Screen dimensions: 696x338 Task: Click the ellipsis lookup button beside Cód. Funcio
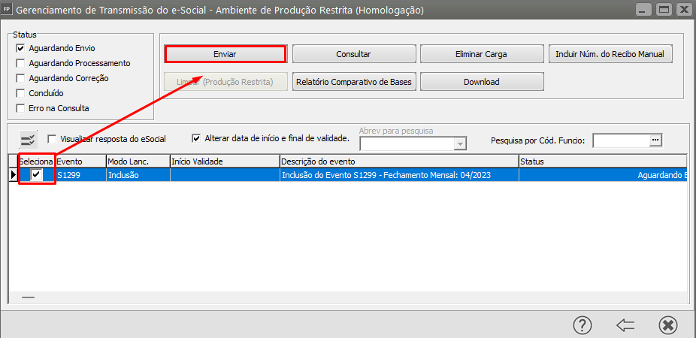click(656, 140)
